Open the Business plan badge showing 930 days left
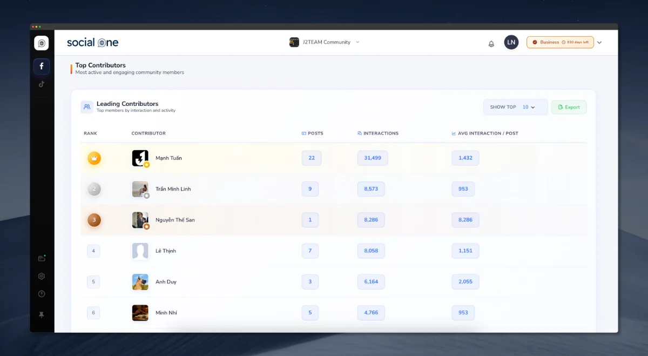This screenshot has width=648, height=356. tap(560, 42)
